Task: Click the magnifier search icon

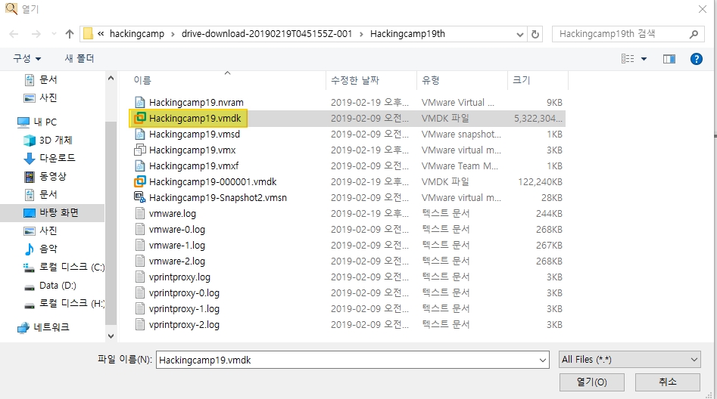Action: coord(694,34)
